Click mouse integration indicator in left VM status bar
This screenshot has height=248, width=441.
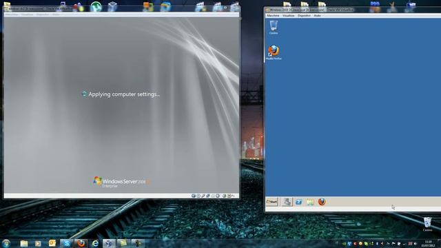click(224, 196)
